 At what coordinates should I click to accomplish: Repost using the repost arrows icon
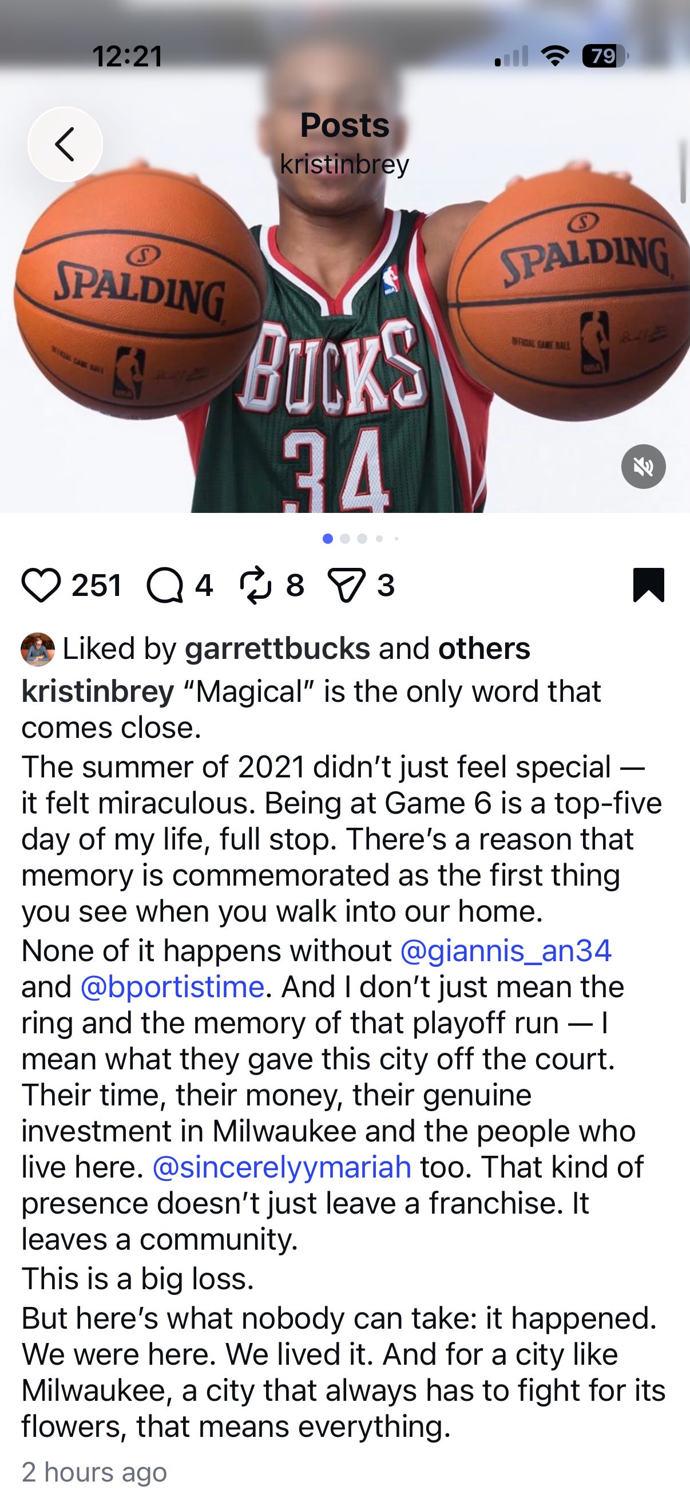pyautogui.click(x=256, y=585)
